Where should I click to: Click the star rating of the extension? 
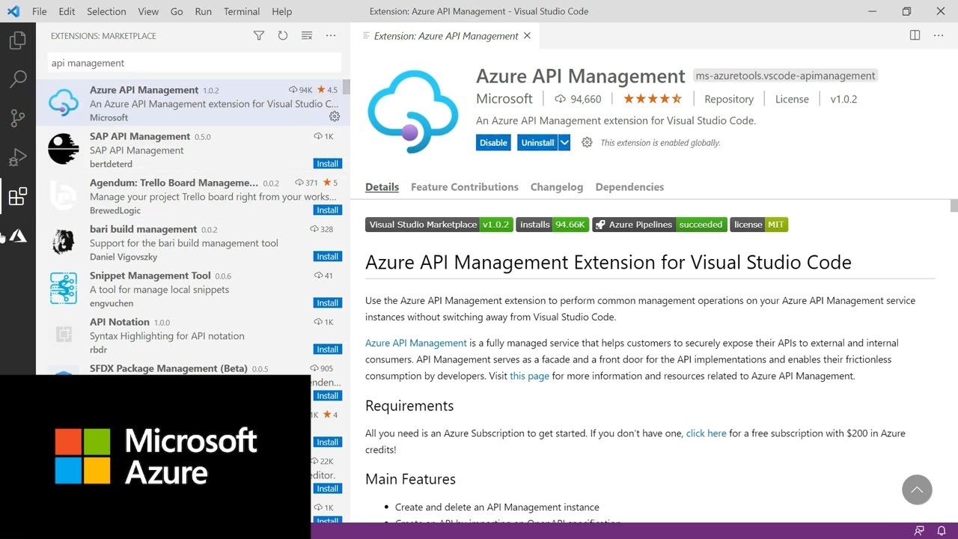click(x=653, y=99)
